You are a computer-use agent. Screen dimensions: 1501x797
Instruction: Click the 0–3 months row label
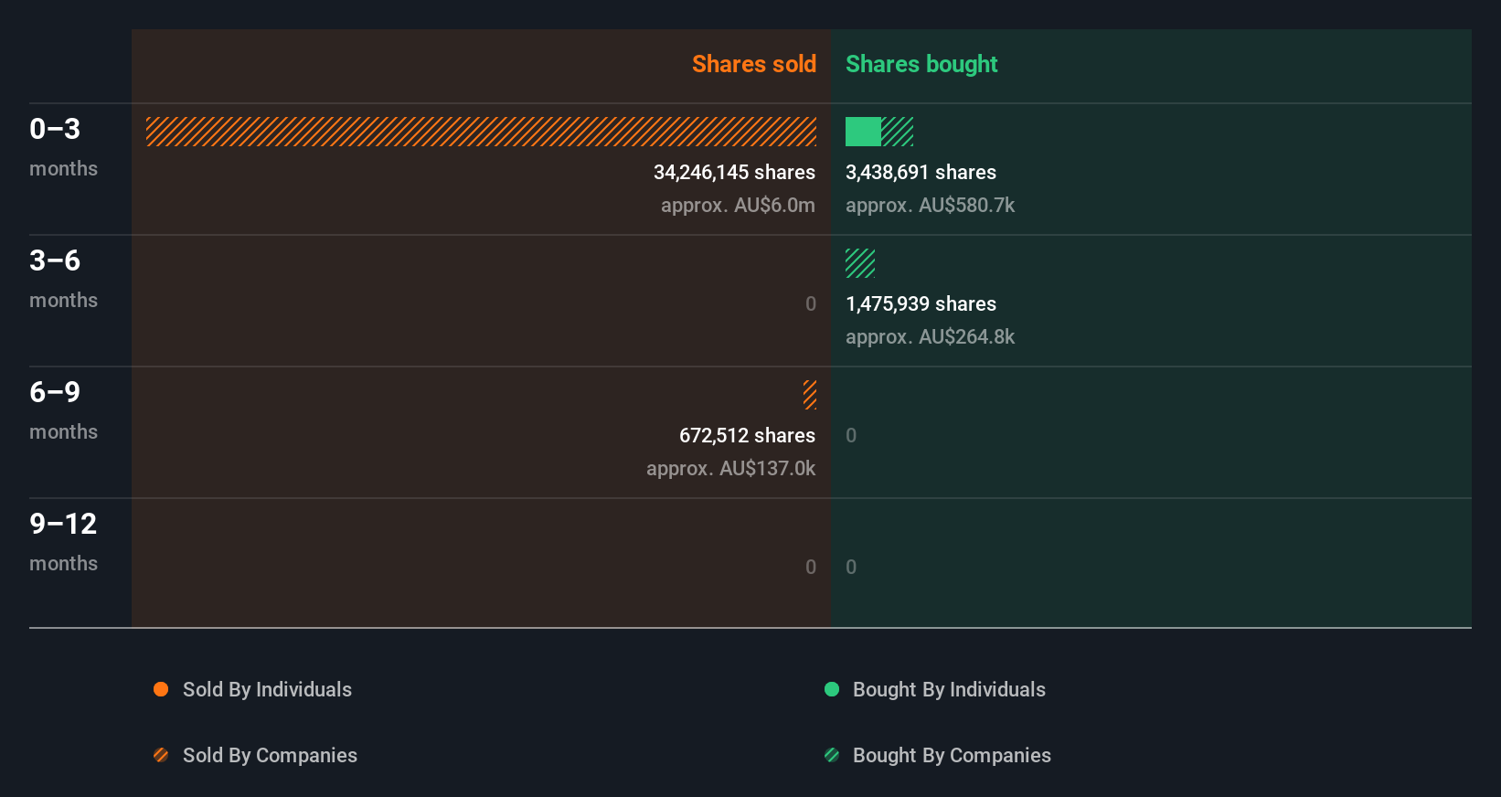pyautogui.click(x=63, y=146)
